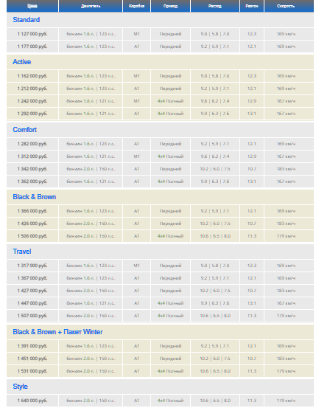Viewport: 316px width, 408px height.
Task: Select the 1 342 000 руб. price cell
Action: [32, 169]
